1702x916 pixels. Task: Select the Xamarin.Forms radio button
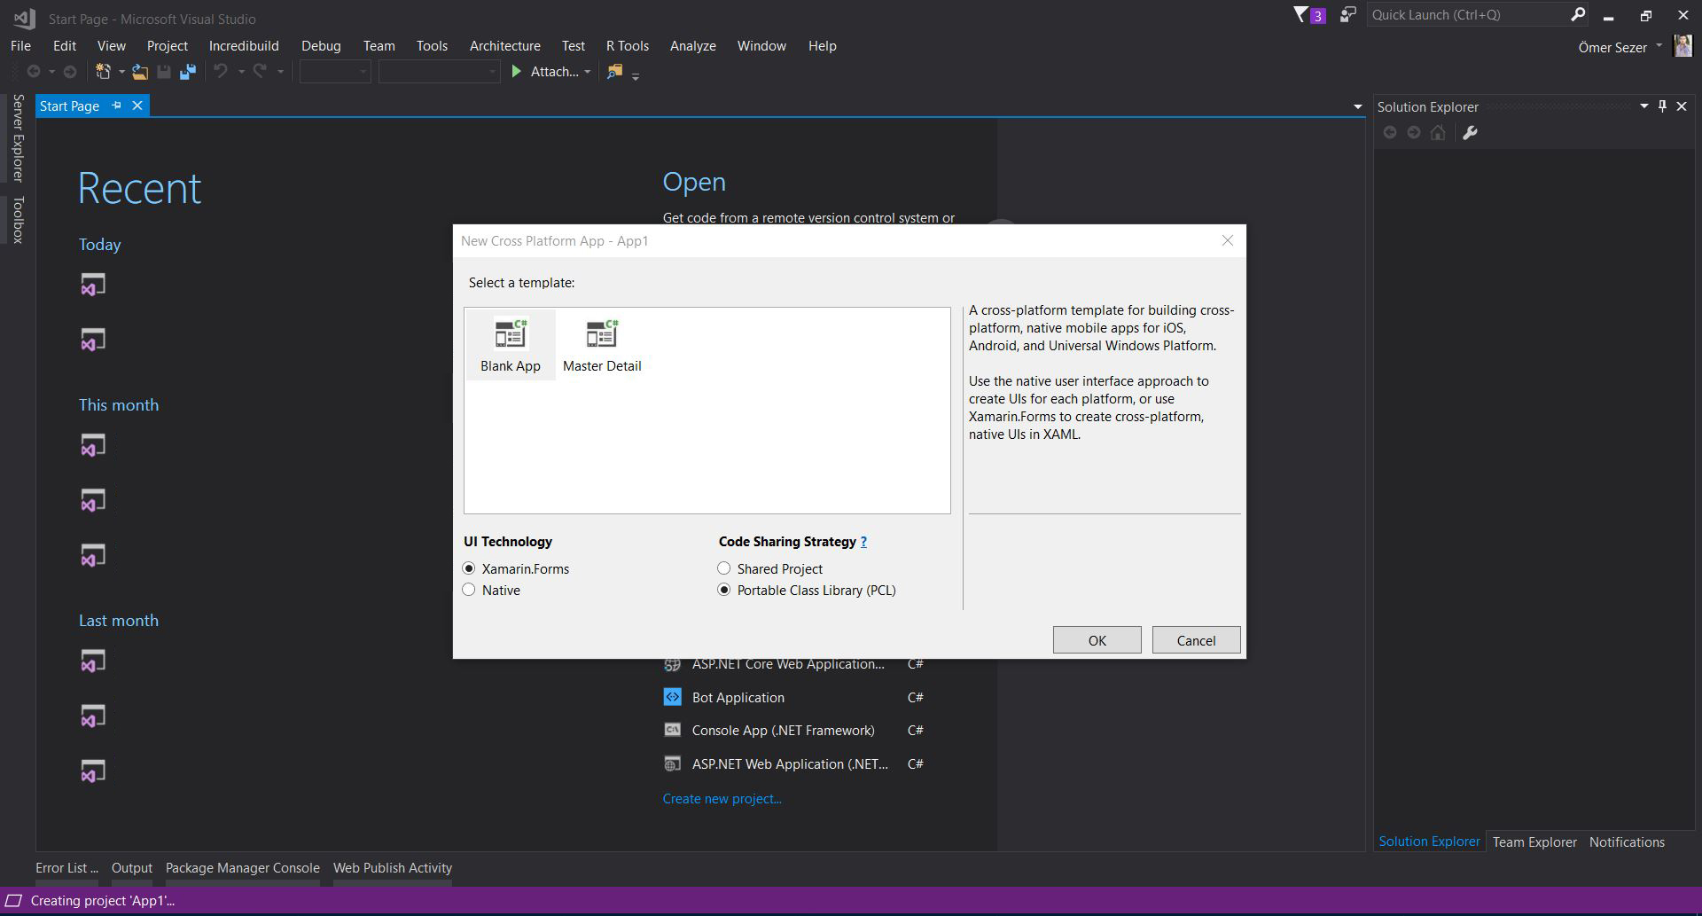(469, 568)
